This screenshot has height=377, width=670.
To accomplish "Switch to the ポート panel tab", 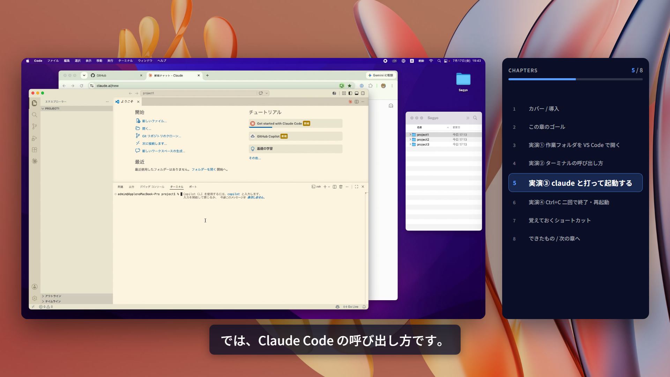I will pyautogui.click(x=193, y=187).
